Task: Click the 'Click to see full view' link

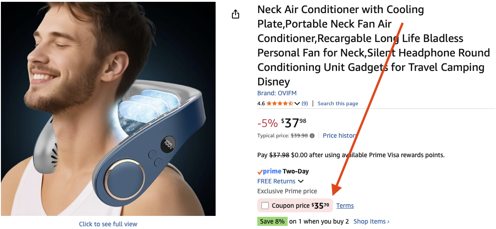Action: 108,224
